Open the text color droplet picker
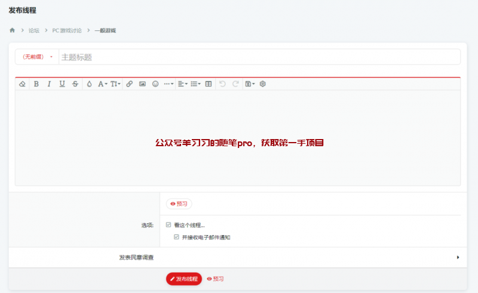This screenshot has width=478, height=293. [x=89, y=84]
